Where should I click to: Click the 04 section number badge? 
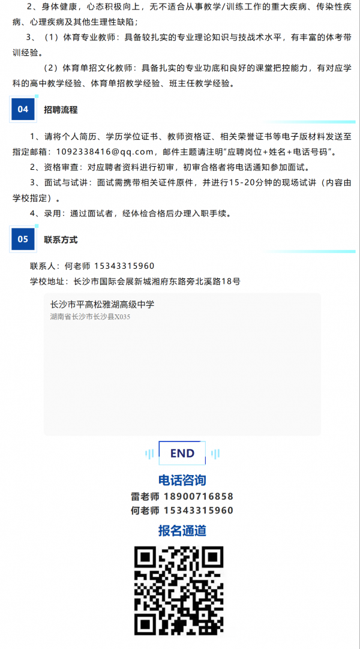(23, 109)
